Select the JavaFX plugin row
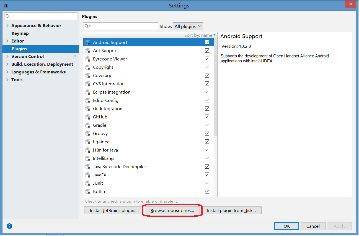 (x=148, y=175)
